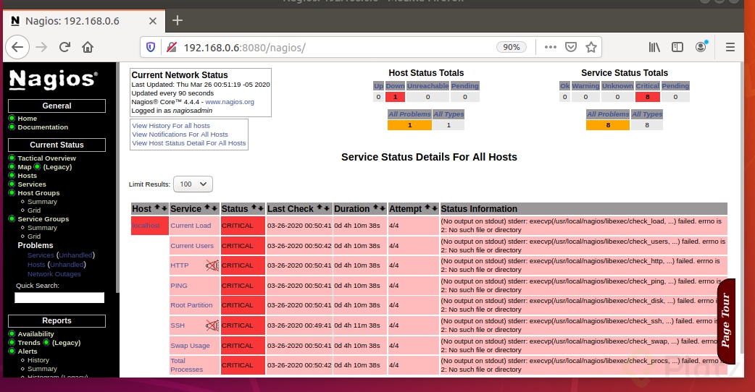
Task: Go to Tactical Overview
Action: [x=46, y=158]
